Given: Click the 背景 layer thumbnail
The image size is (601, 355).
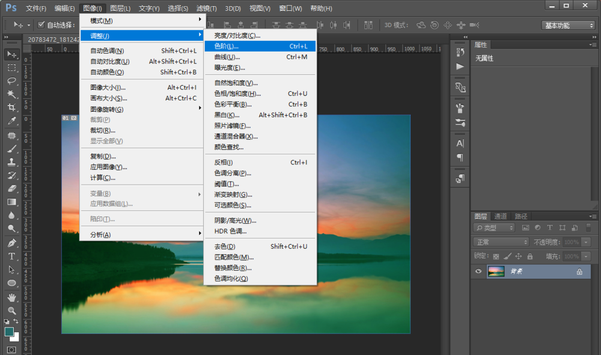Looking at the screenshot, I should coord(496,272).
